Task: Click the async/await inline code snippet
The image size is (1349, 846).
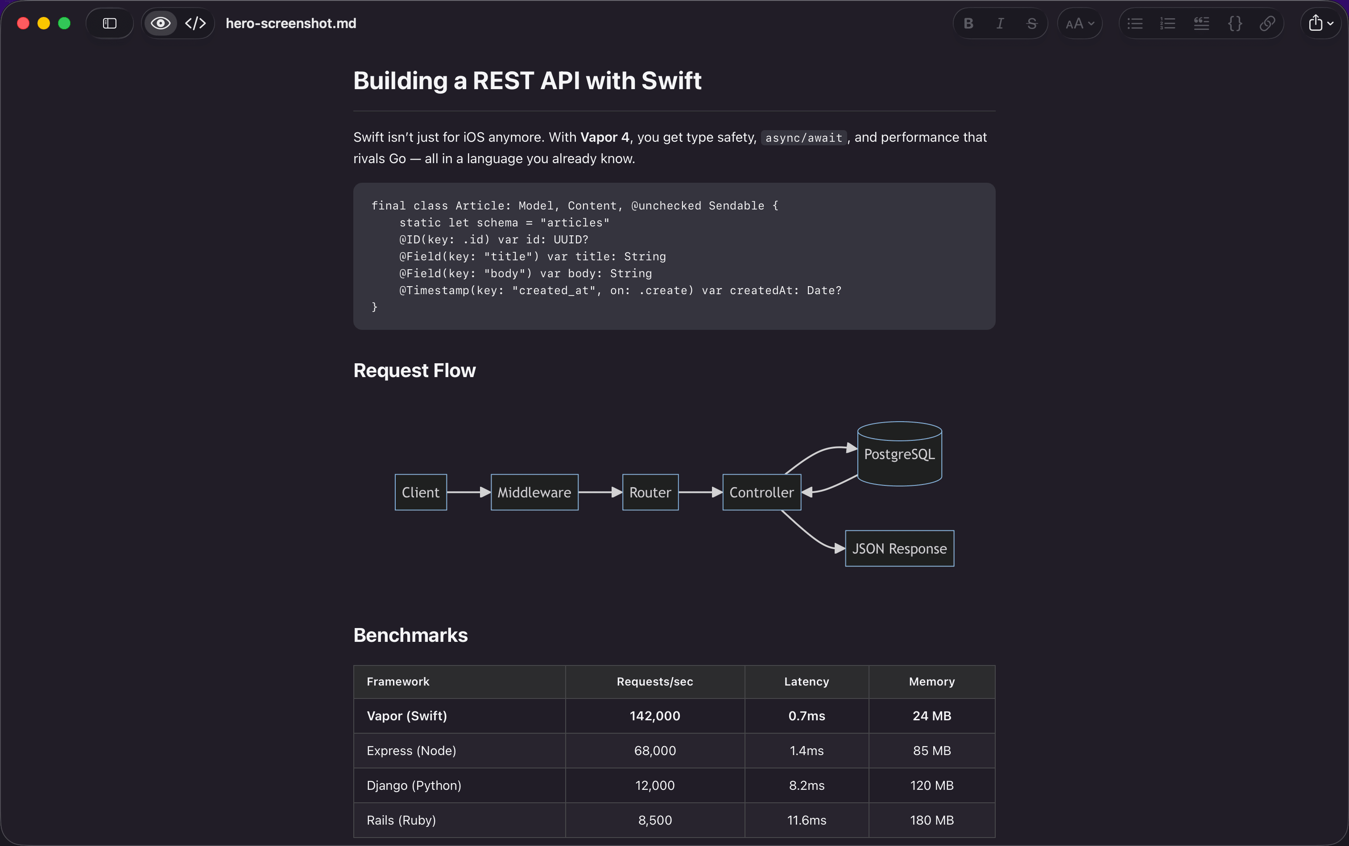Action: click(x=803, y=137)
